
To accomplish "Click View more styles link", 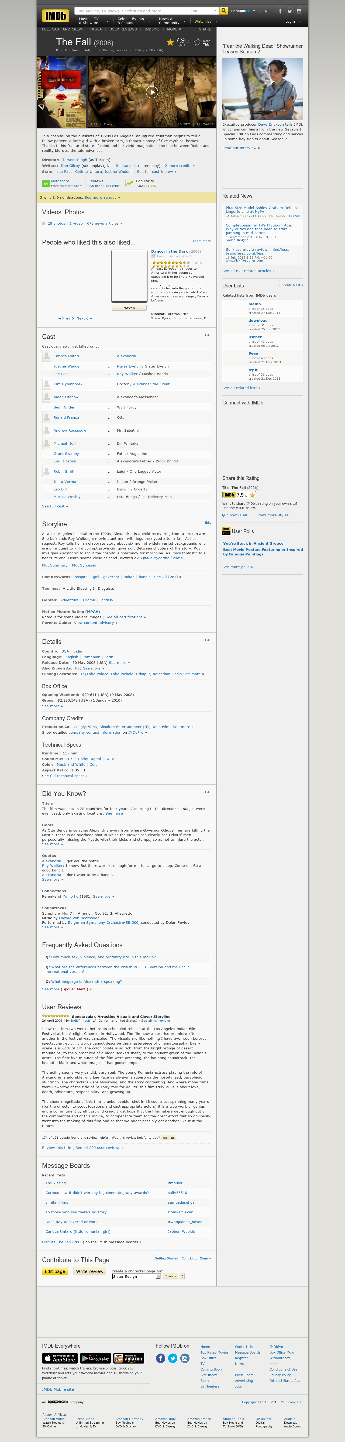I will point(273,515).
